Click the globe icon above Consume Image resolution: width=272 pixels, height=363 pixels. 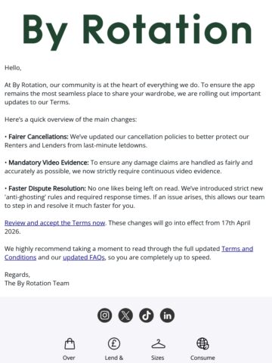(202, 343)
